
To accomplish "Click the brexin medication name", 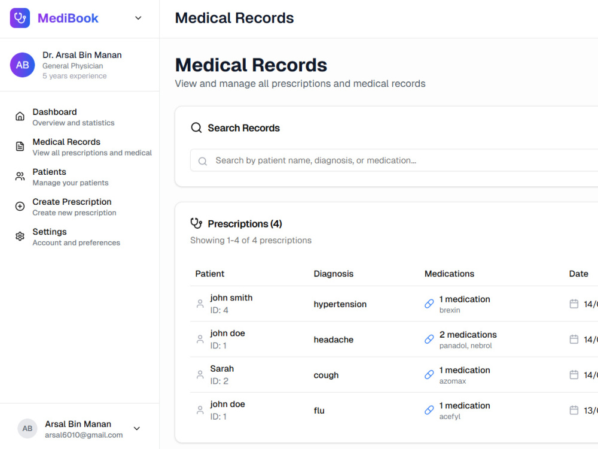I will [x=450, y=310].
